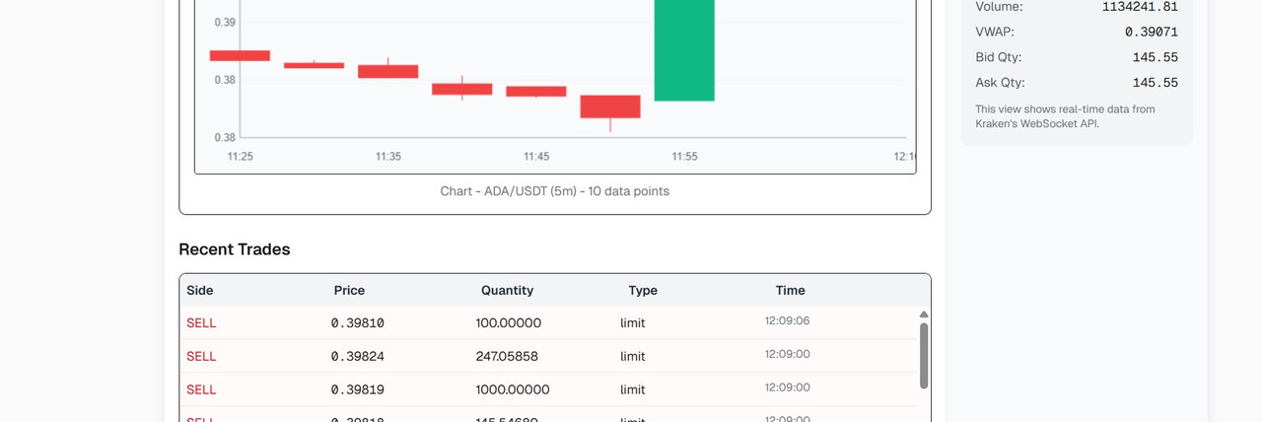Image resolution: width=1262 pixels, height=422 pixels.
Task: Click the Bid Qty value
Action: coord(1155,57)
